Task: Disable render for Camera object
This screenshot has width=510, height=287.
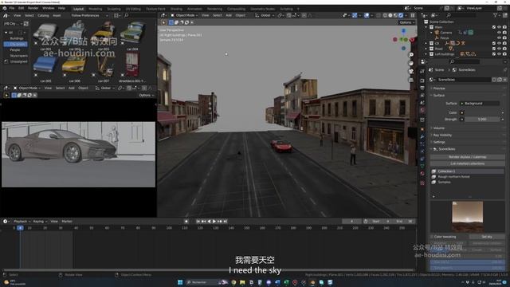Action: 504,33
